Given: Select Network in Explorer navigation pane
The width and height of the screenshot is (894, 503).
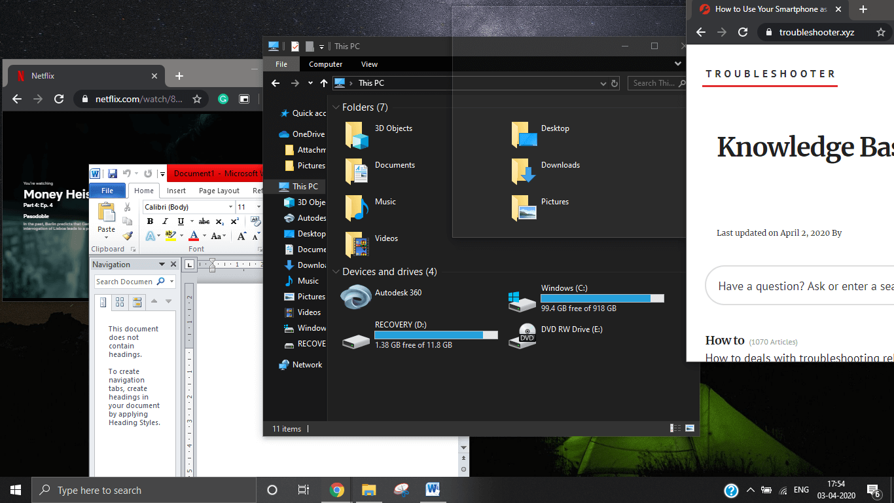Looking at the screenshot, I should (x=307, y=365).
